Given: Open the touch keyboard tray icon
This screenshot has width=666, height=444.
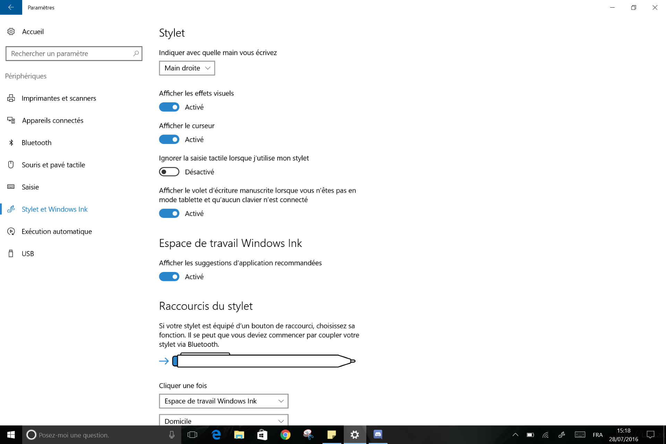Looking at the screenshot, I should pos(580,435).
